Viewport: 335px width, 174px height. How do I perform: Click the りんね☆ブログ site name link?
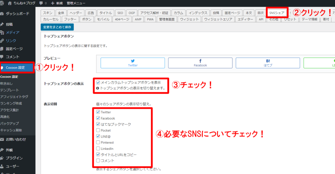pos(24,3)
